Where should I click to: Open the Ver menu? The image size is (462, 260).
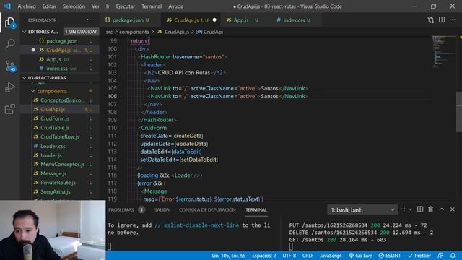[95, 6]
